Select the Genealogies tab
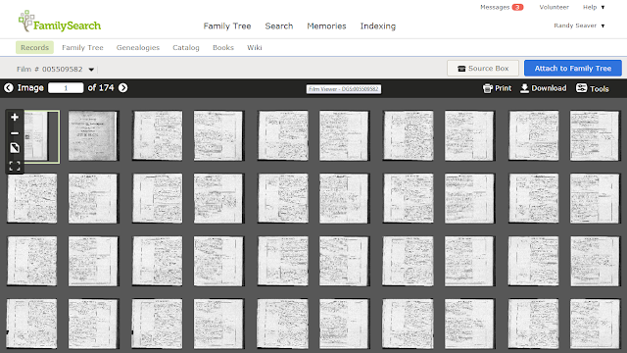The image size is (627, 353). 138,48
